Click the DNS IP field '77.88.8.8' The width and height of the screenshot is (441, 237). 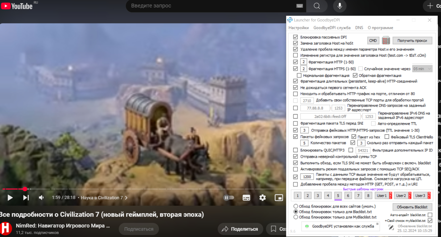point(315,108)
